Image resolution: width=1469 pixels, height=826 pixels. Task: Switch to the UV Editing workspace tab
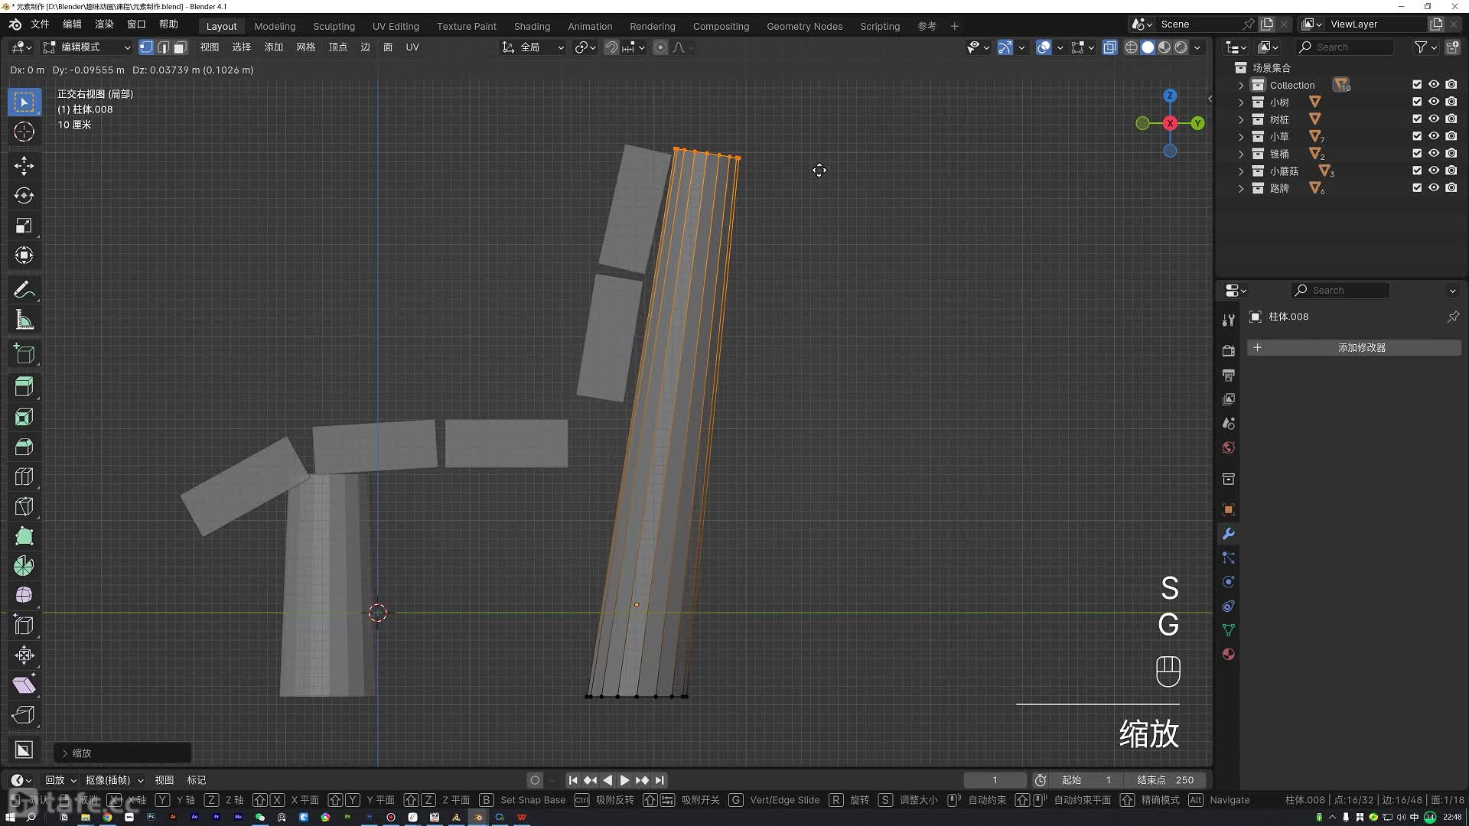click(x=396, y=26)
